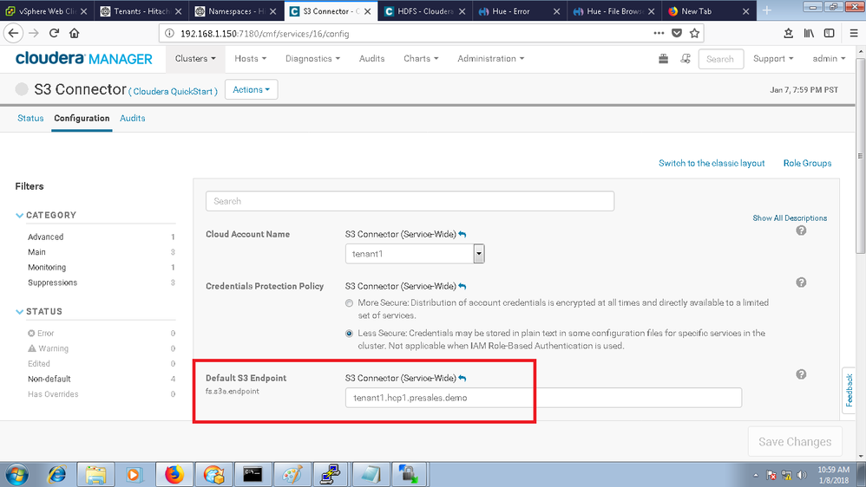Open the Charts dropdown menu
866x487 pixels.
click(421, 58)
